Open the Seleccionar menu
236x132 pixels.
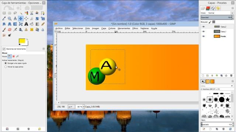tap(78, 28)
